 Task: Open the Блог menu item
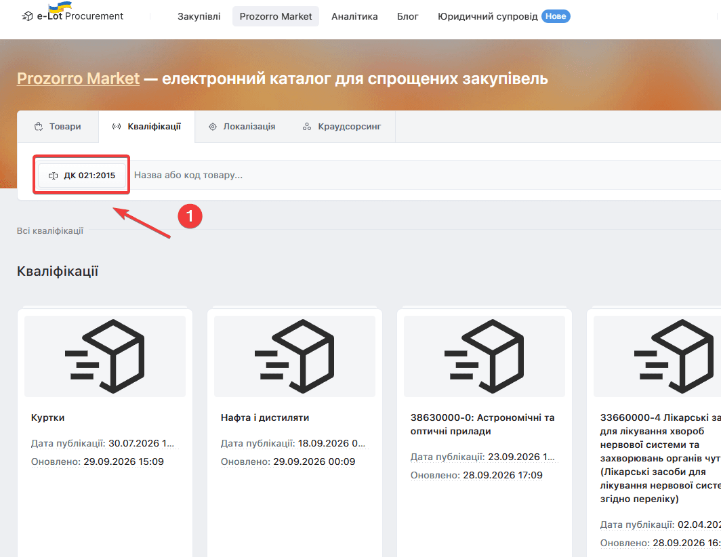point(407,16)
